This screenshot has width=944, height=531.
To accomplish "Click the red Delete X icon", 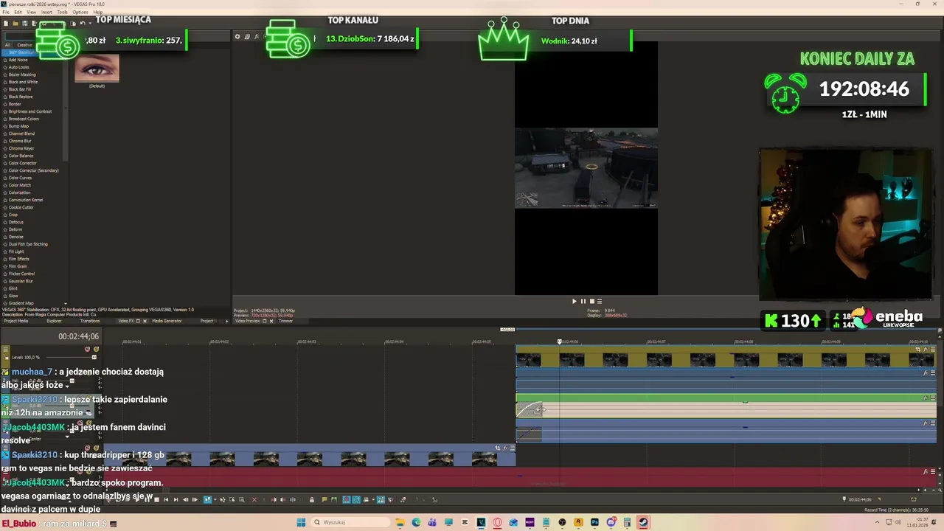I will [x=254, y=499].
